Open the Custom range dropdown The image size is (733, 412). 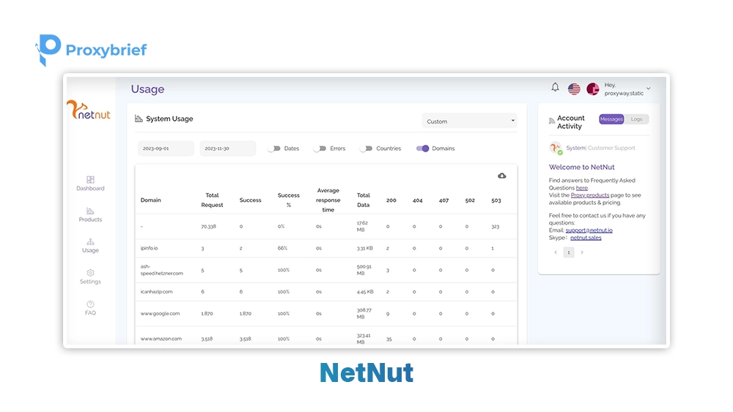[469, 121]
